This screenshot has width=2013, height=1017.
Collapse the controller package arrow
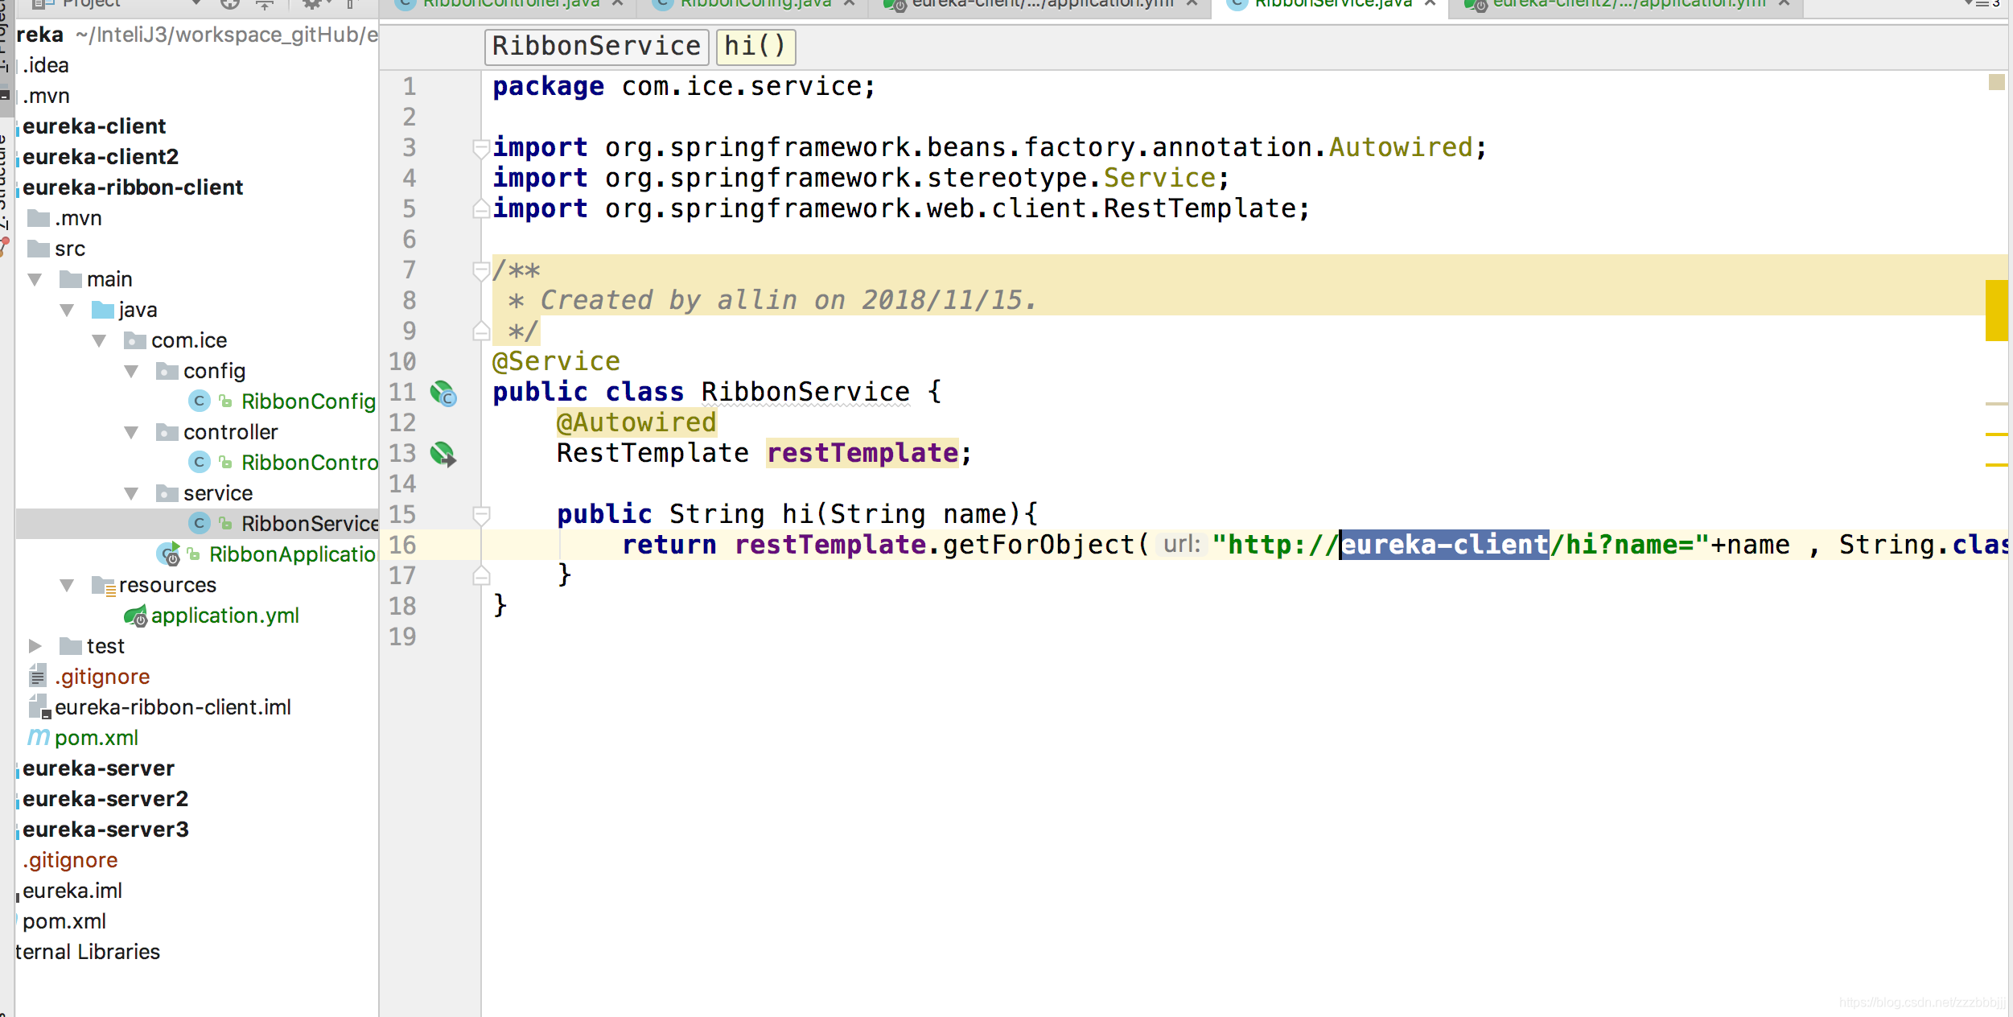(x=131, y=433)
